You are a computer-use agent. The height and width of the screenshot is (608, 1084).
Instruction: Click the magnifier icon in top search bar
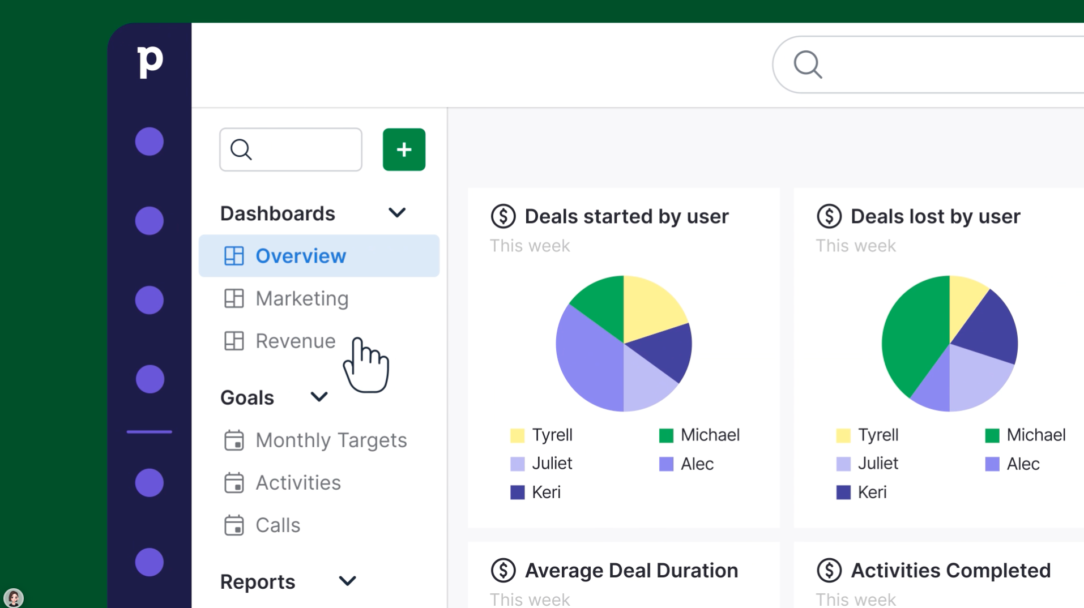(x=808, y=65)
